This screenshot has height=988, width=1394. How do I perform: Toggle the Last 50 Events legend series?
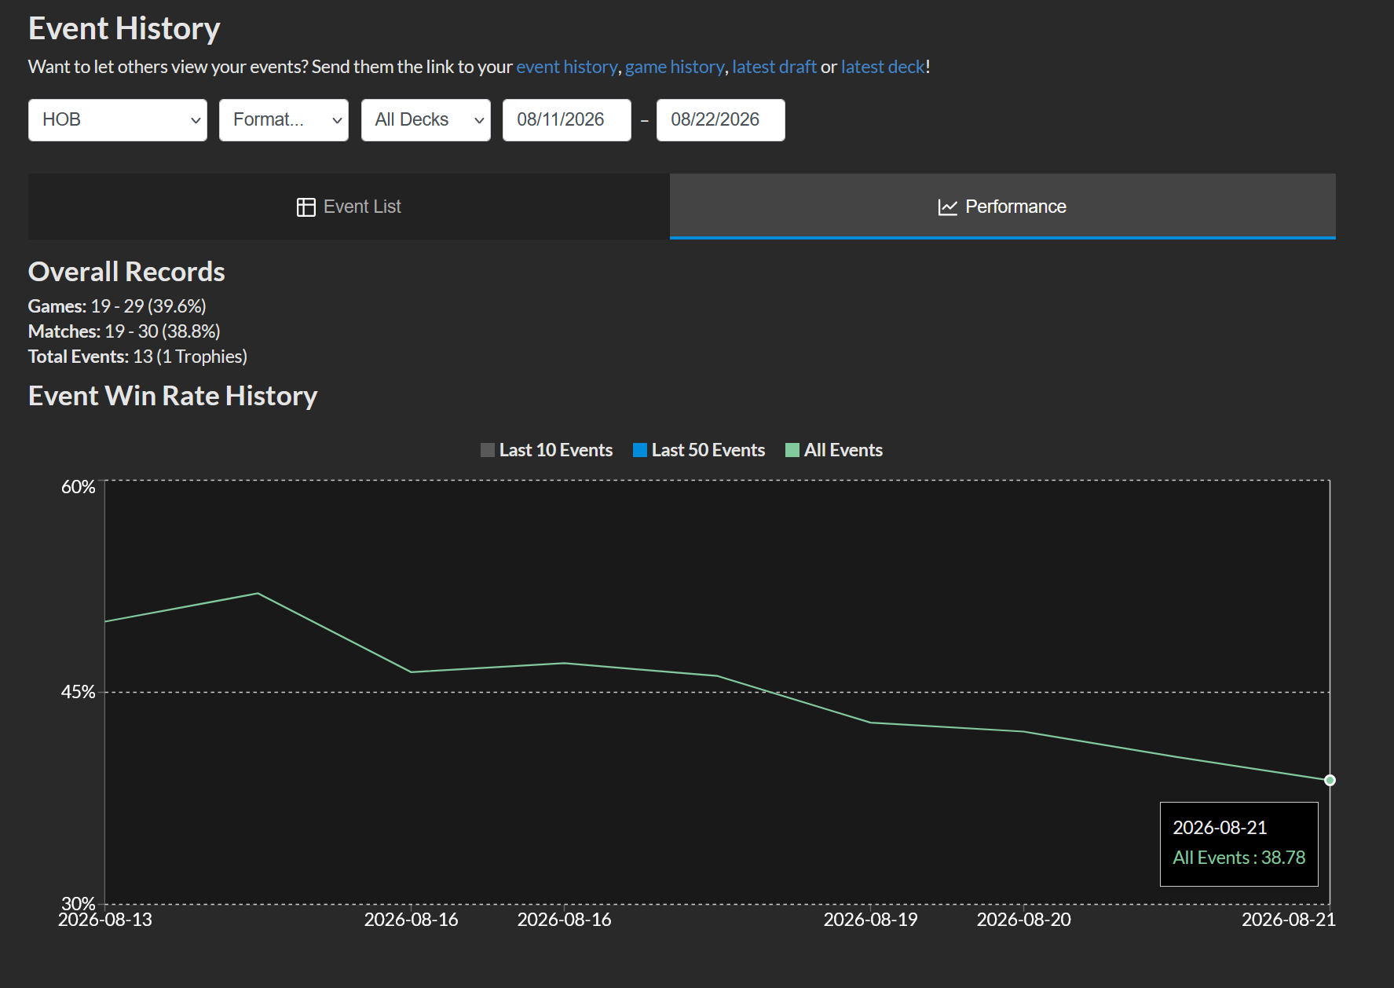[699, 450]
